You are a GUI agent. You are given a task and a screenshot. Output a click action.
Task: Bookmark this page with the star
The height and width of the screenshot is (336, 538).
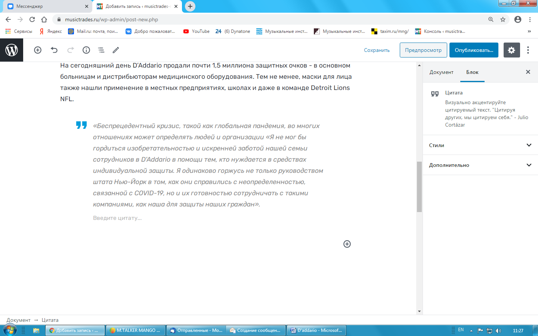click(503, 19)
